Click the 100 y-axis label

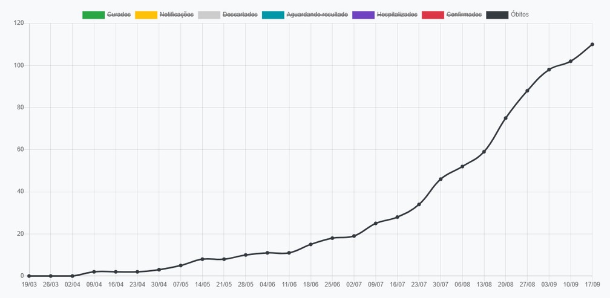pos(20,65)
